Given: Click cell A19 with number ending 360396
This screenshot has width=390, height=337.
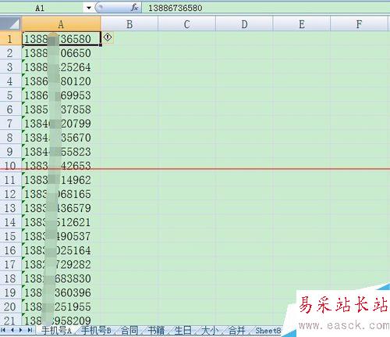Looking at the screenshot, I should [61, 292].
